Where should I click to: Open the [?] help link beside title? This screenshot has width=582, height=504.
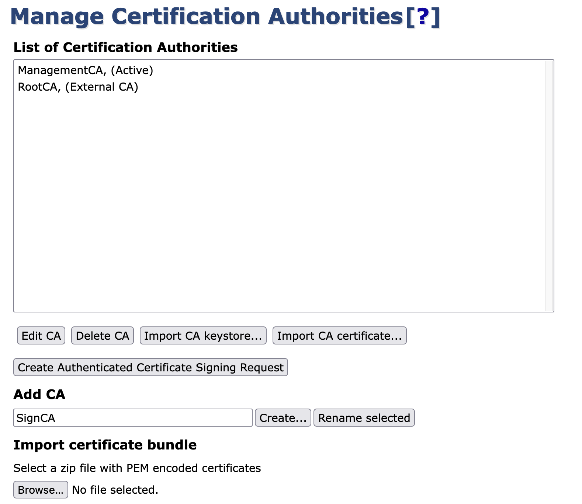point(422,17)
